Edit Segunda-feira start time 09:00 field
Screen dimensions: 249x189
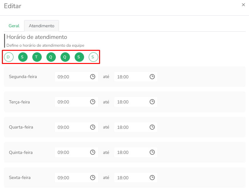[77, 77]
